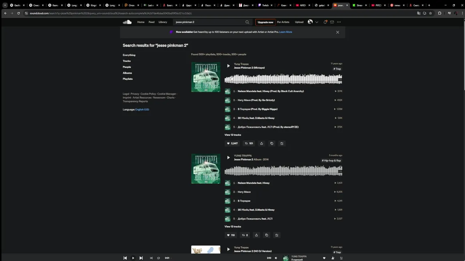Image resolution: width=465 pixels, height=261 pixels.
Task: Open the For Artists link
Action: point(283,22)
